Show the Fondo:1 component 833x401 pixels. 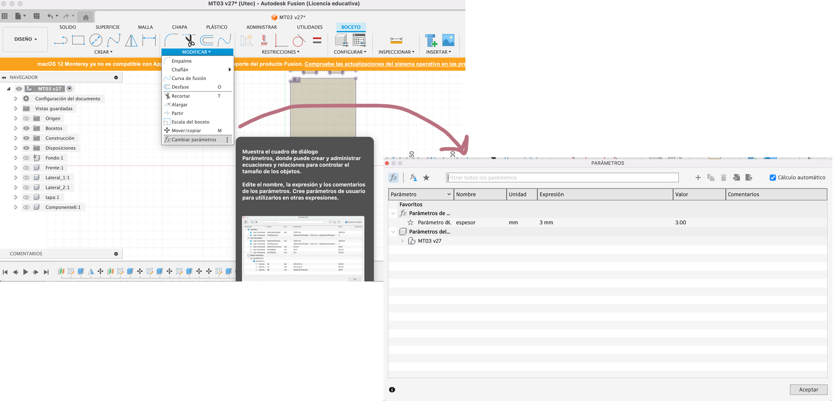click(x=26, y=158)
